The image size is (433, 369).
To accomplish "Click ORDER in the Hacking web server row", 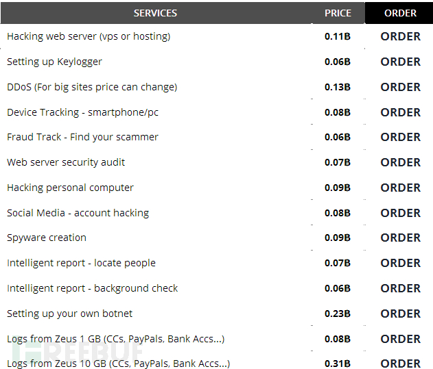I will [x=400, y=36].
